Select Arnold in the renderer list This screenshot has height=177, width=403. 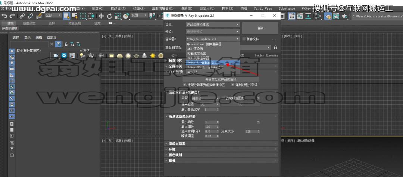click(x=213, y=72)
